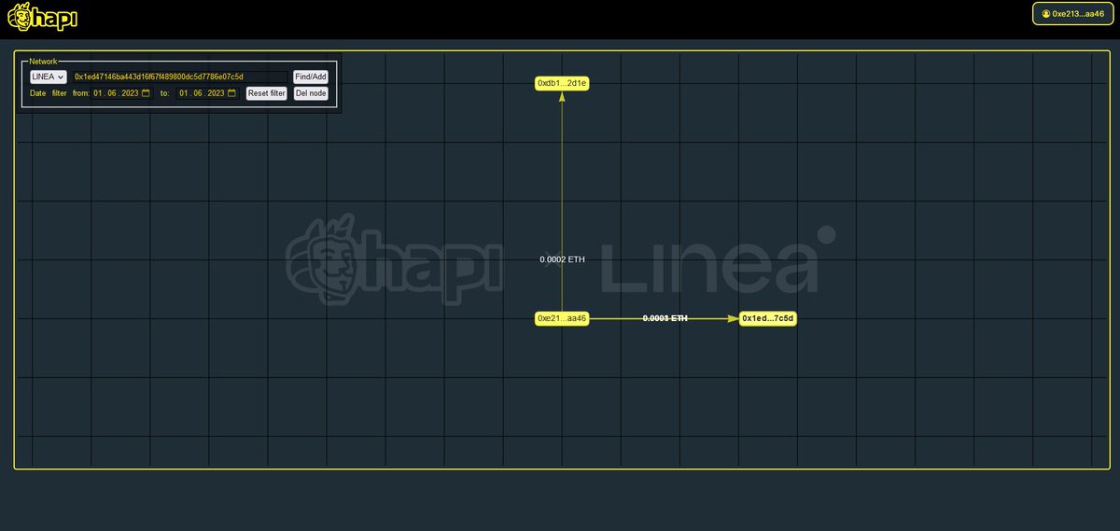Click the 0.0002 ETH edge label

tap(562, 259)
